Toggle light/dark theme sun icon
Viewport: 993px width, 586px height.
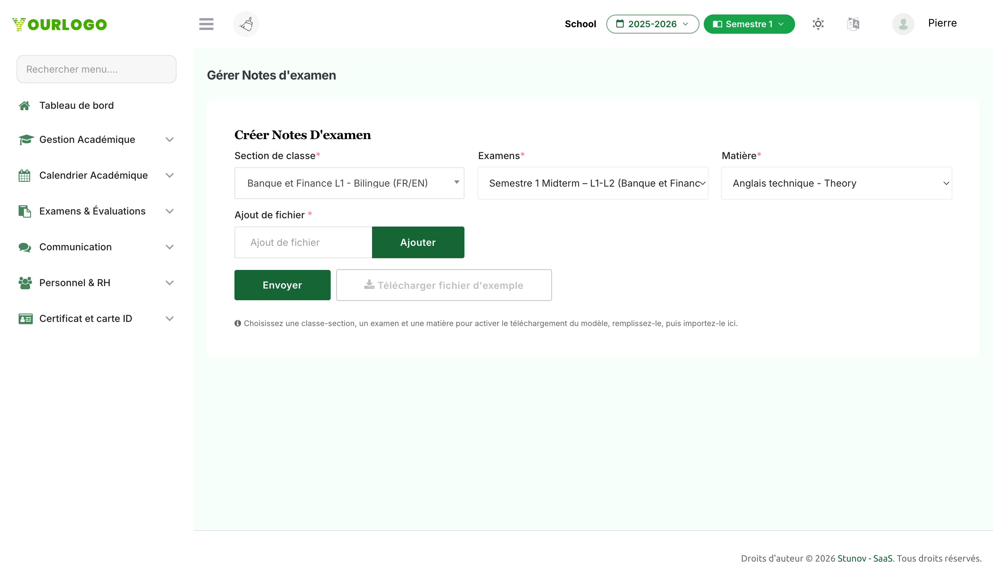pos(818,24)
